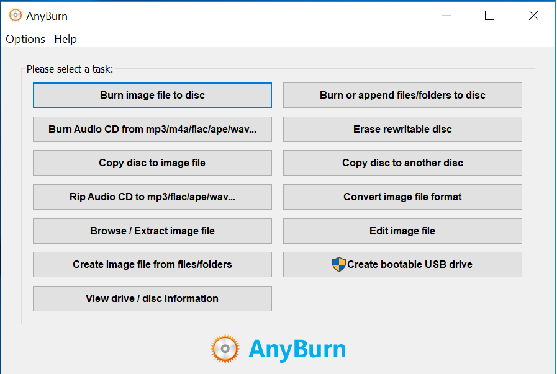Open View drive / disc information
Viewport: 557px width, 374px height.
[x=152, y=299]
